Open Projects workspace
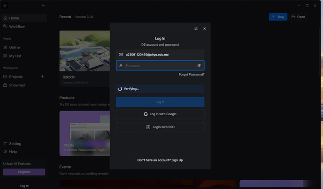Image resolution: width=323 pixels, height=189 pixels. [16, 77]
